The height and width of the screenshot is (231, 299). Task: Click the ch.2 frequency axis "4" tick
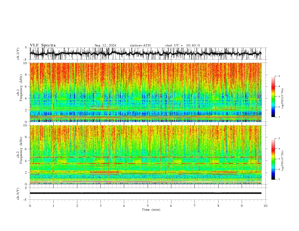click(x=26, y=161)
